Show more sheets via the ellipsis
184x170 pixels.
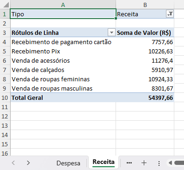pyautogui.click(x=129, y=163)
